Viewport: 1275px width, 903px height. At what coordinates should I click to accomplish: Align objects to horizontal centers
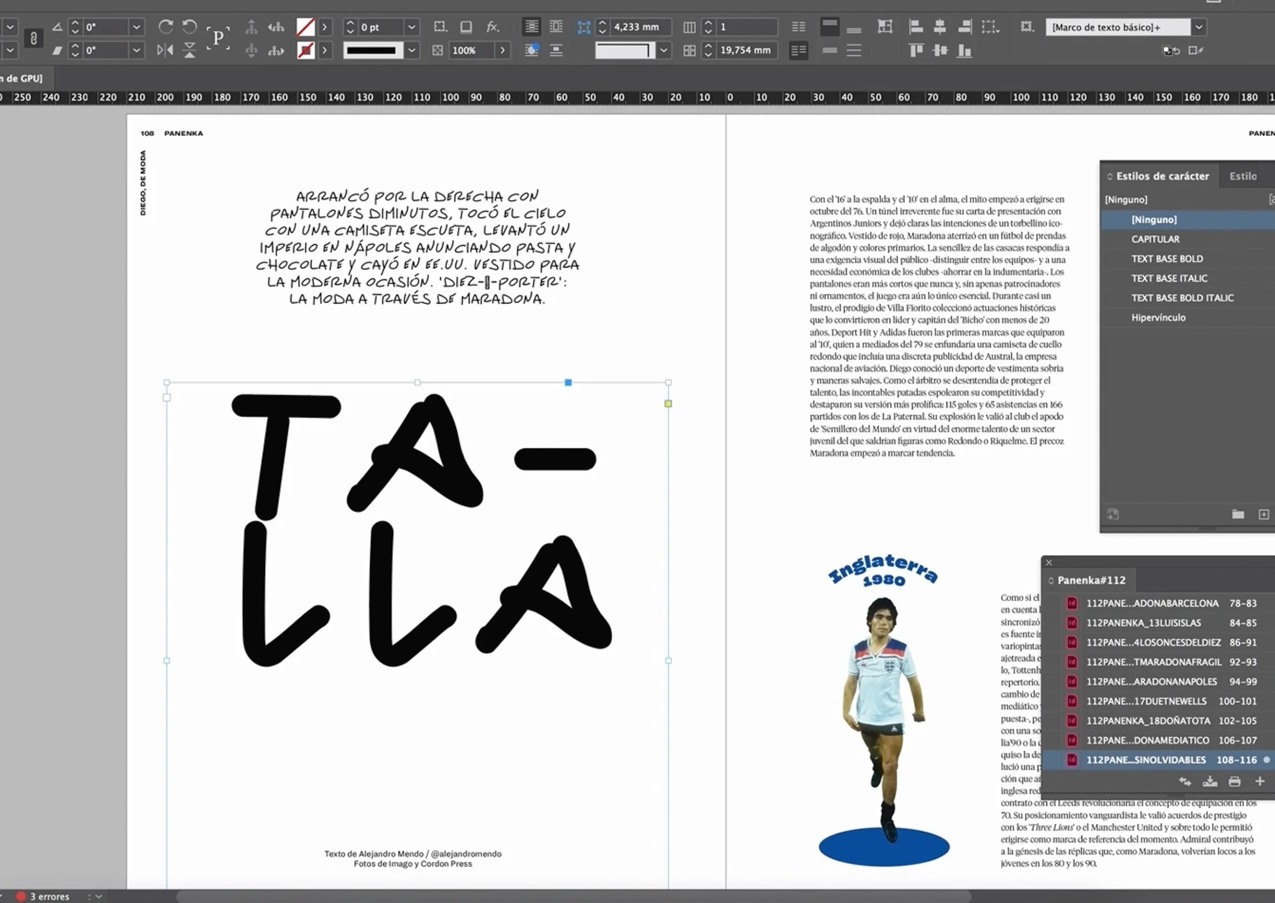[x=940, y=27]
